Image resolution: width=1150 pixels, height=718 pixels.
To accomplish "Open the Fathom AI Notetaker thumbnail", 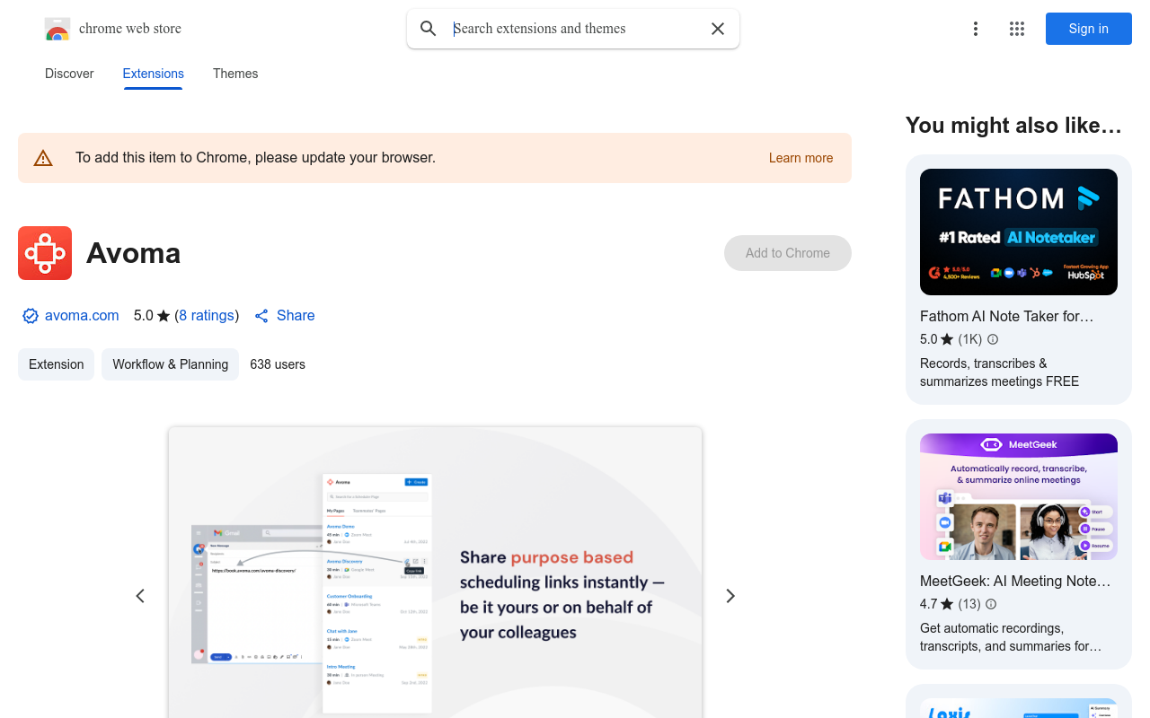I will 1019,232.
